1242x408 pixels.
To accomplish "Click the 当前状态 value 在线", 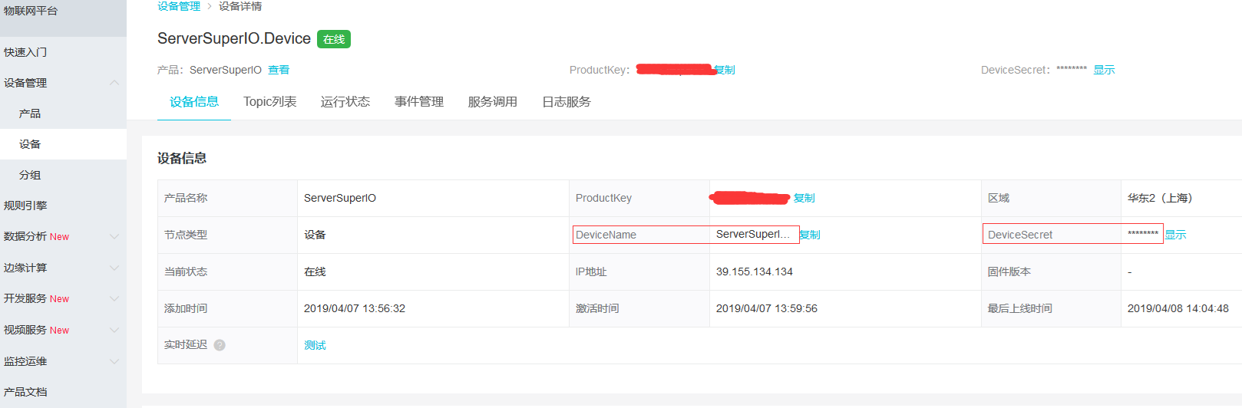I will [x=315, y=271].
